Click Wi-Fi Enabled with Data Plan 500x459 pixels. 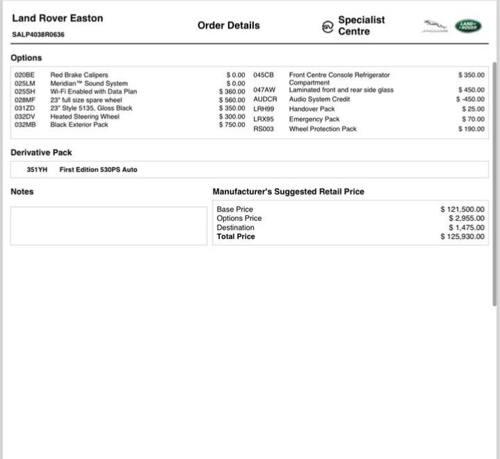pyautogui.click(x=94, y=92)
